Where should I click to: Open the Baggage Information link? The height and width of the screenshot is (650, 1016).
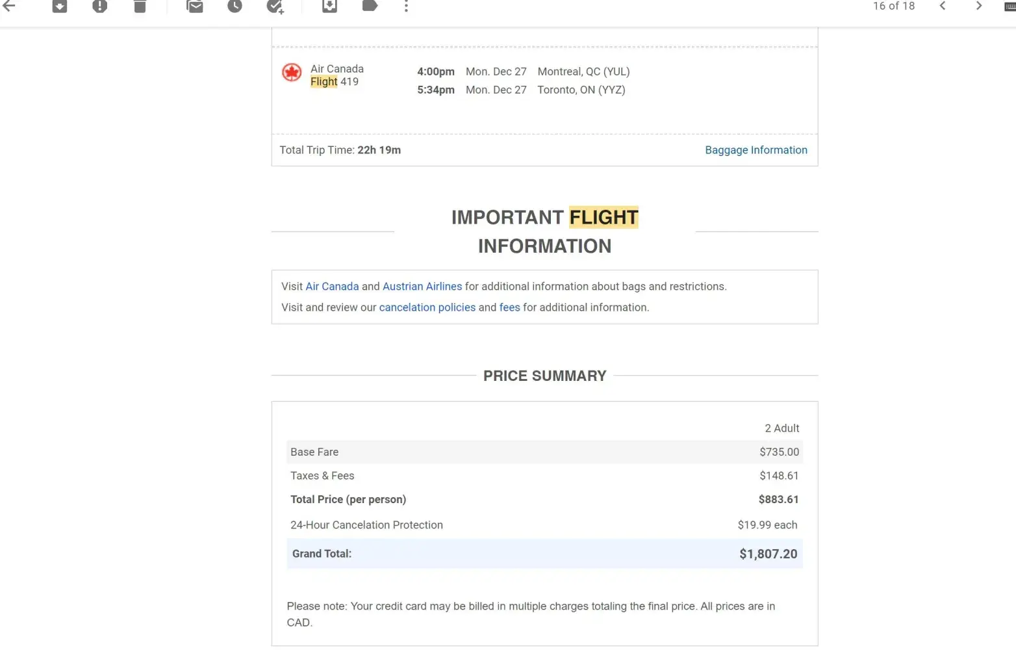pyautogui.click(x=756, y=150)
